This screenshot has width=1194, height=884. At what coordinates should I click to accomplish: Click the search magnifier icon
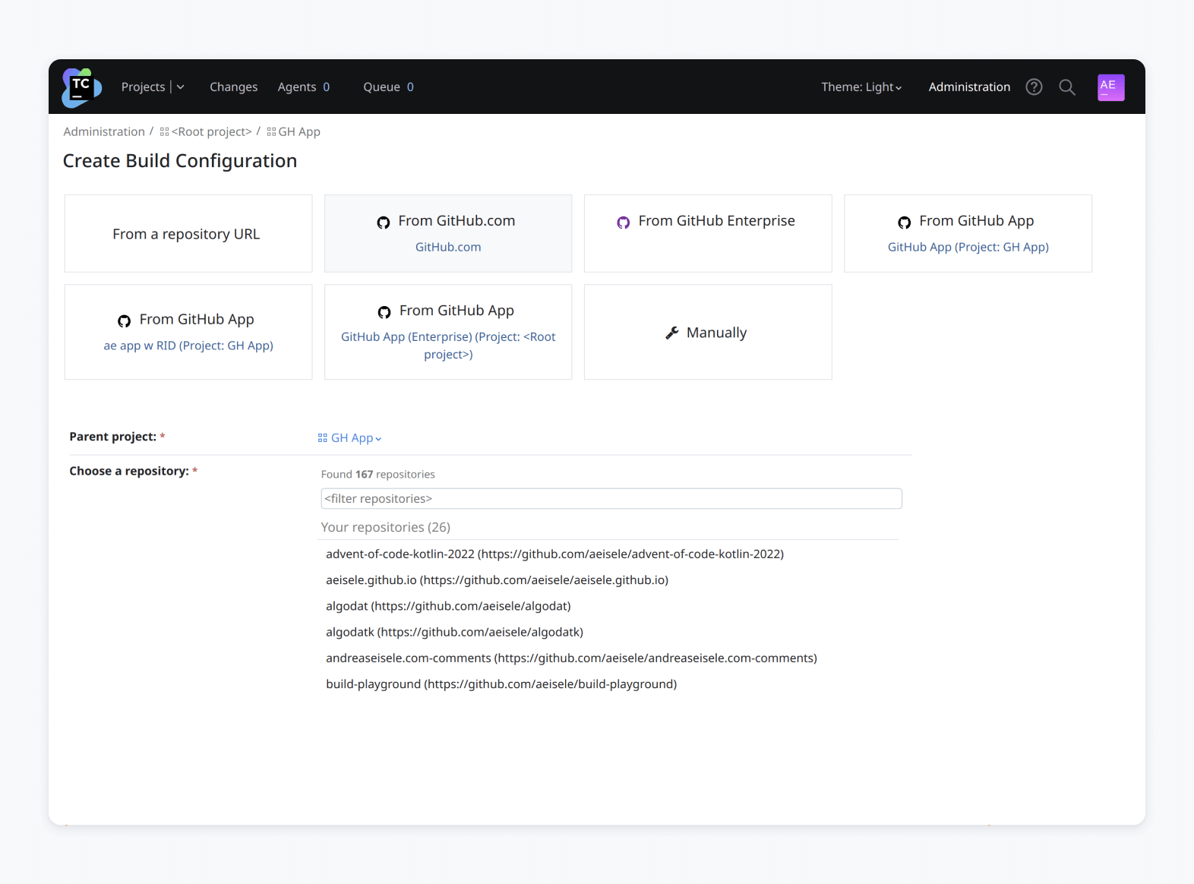click(1066, 87)
